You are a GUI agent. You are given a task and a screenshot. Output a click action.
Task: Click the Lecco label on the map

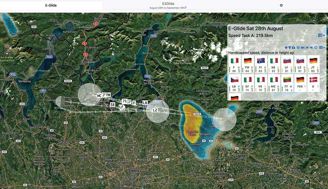[160, 97]
